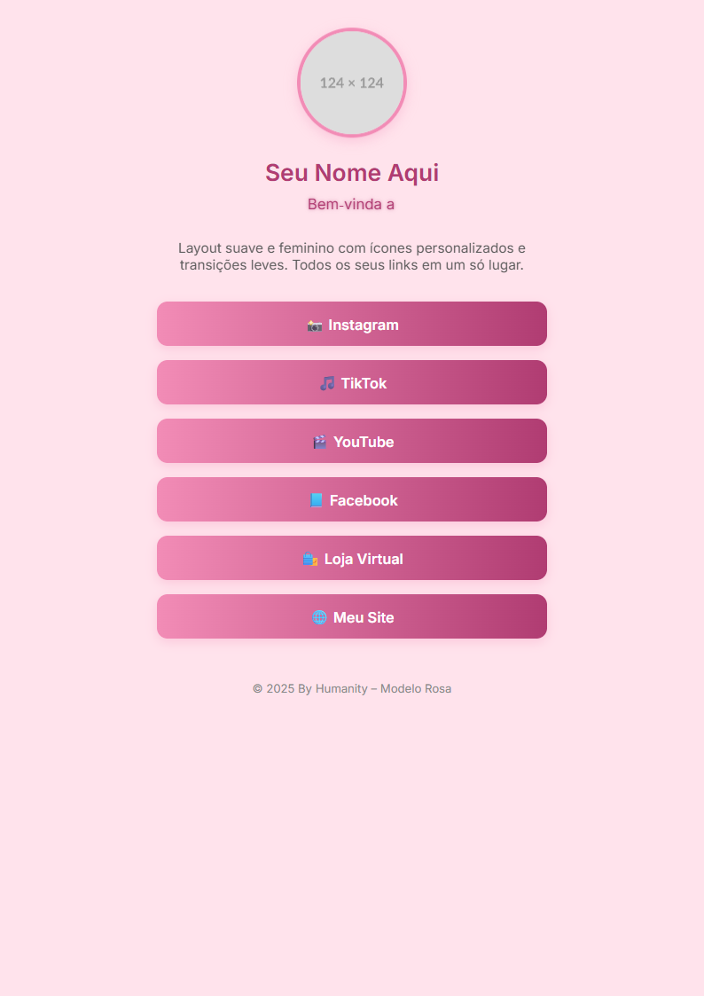Click the Modelo Rosa footer text
The image size is (704, 996).
pos(416,688)
